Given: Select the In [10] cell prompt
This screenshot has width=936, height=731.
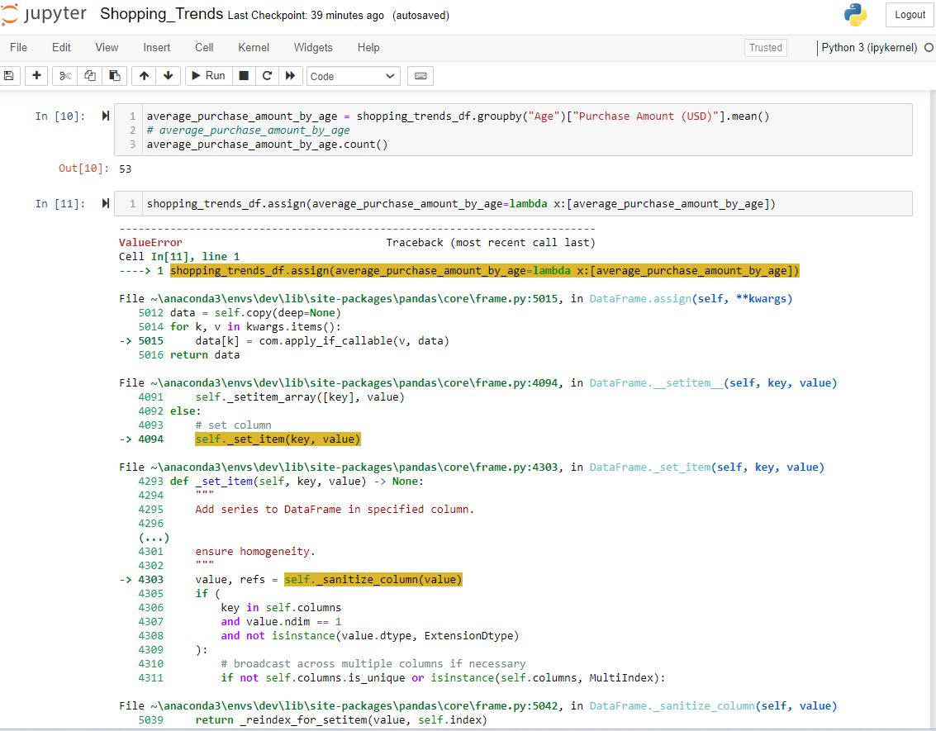Looking at the screenshot, I should pyautogui.click(x=59, y=116).
